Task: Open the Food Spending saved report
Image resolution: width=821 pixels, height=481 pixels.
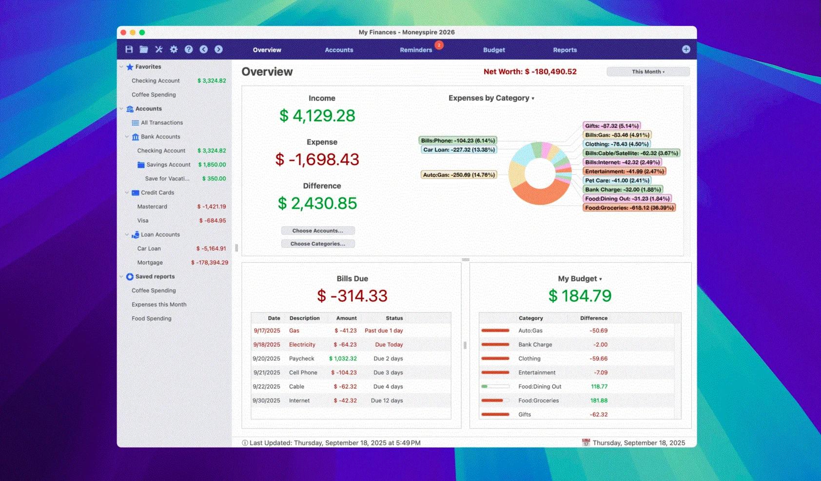Action: [152, 318]
